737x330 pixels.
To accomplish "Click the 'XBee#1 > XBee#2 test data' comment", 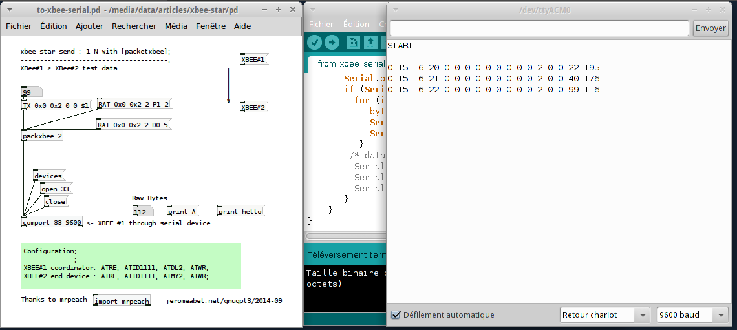I will point(69,68).
